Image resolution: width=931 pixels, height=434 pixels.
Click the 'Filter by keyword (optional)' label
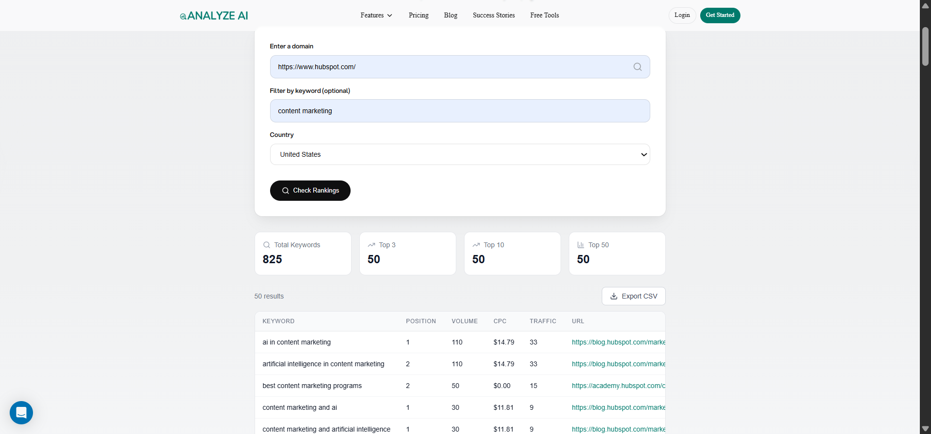(x=310, y=90)
